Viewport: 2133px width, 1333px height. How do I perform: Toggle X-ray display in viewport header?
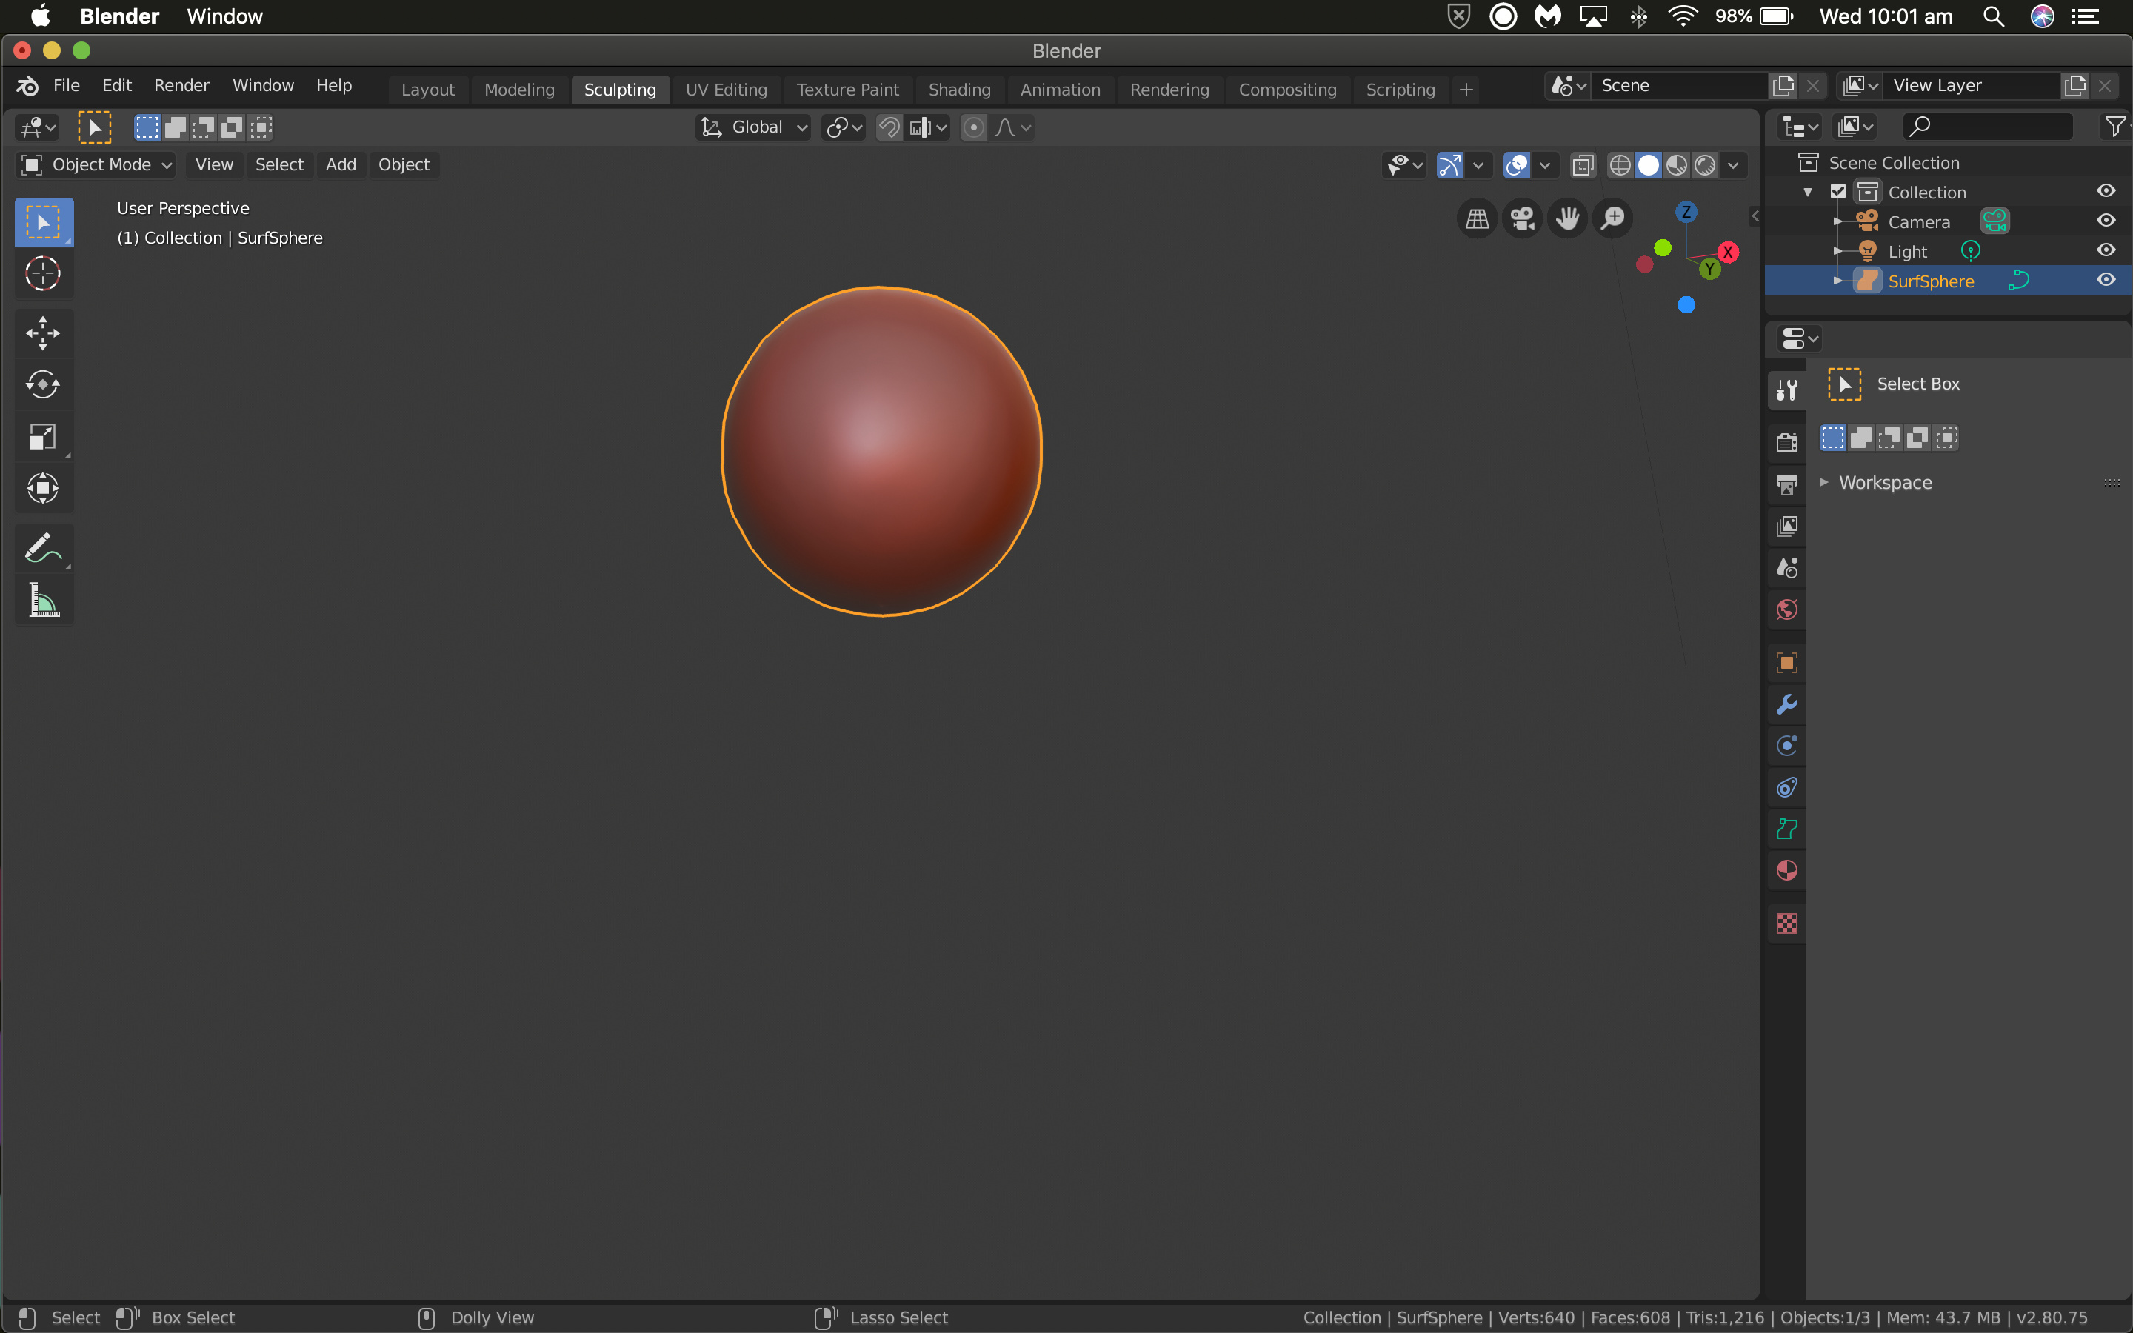(x=1583, y=165)
